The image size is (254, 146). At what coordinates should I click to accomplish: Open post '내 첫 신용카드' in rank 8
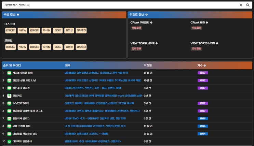coord(95,126)
